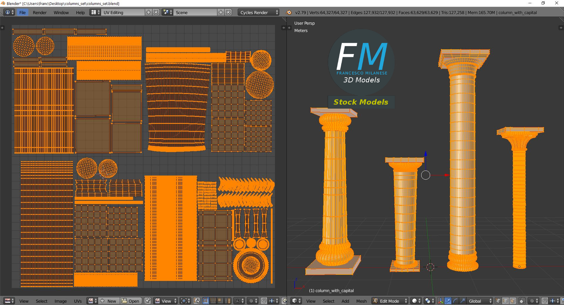Click the UV Editing layout name field

[x=123, y=12]
